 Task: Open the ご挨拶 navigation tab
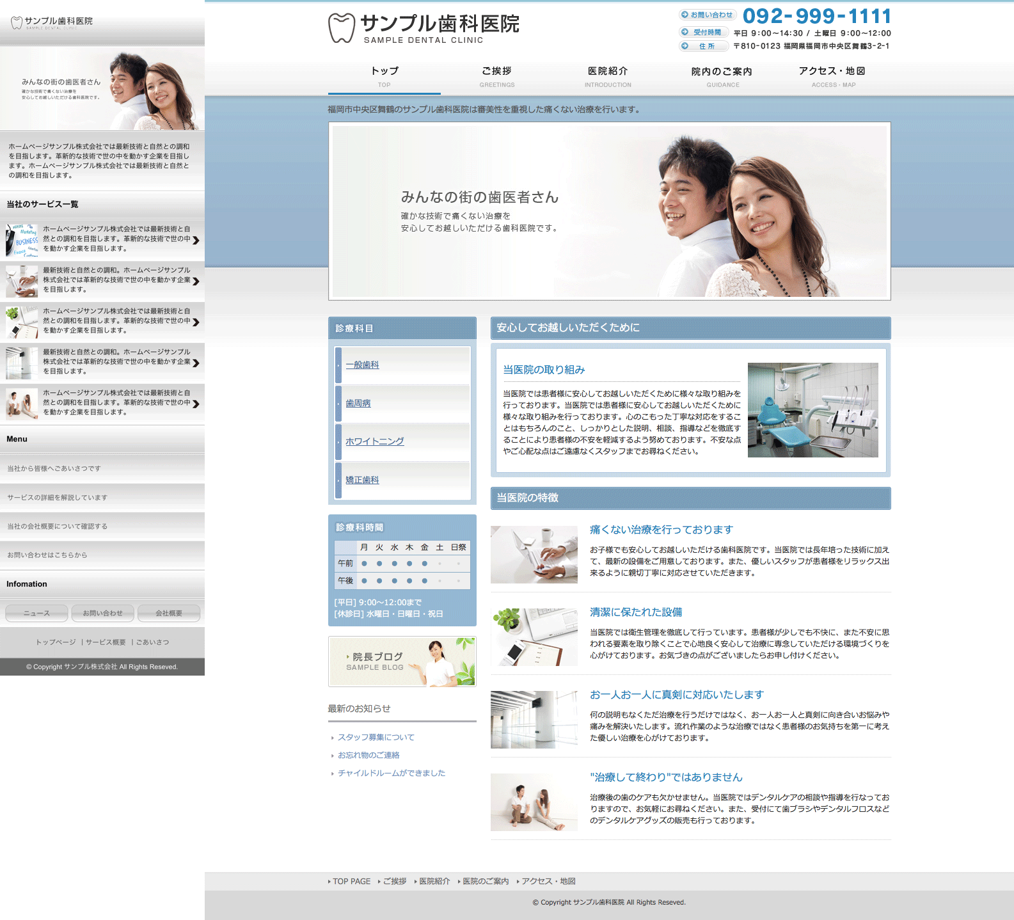(x=496, y=75)
